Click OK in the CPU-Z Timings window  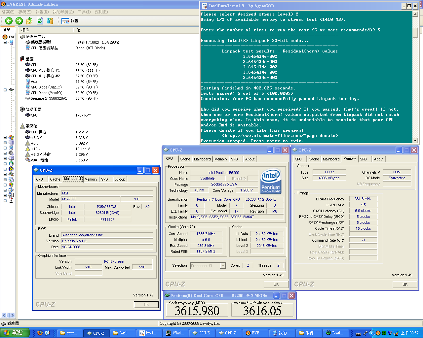[x=405, y=285]
